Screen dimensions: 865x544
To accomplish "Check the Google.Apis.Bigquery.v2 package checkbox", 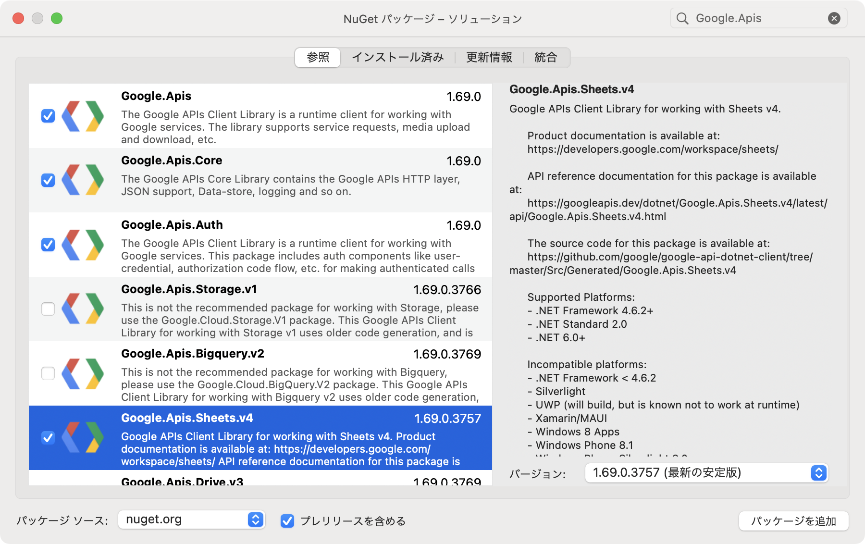I will pos(48,373).
